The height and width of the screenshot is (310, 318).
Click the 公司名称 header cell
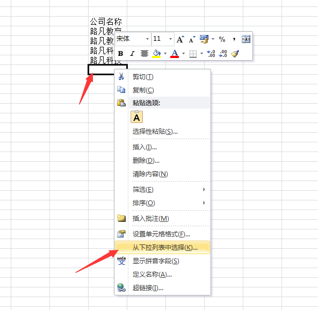tap(107, 21)
